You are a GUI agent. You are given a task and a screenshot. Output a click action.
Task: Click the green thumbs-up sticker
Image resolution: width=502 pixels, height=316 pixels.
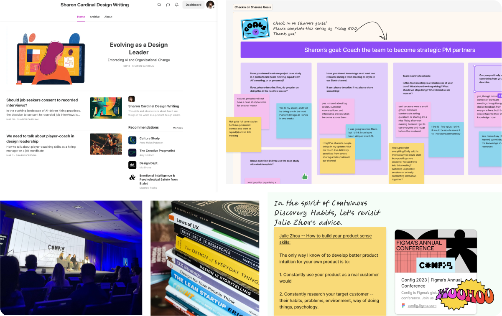tap(305, 177)
